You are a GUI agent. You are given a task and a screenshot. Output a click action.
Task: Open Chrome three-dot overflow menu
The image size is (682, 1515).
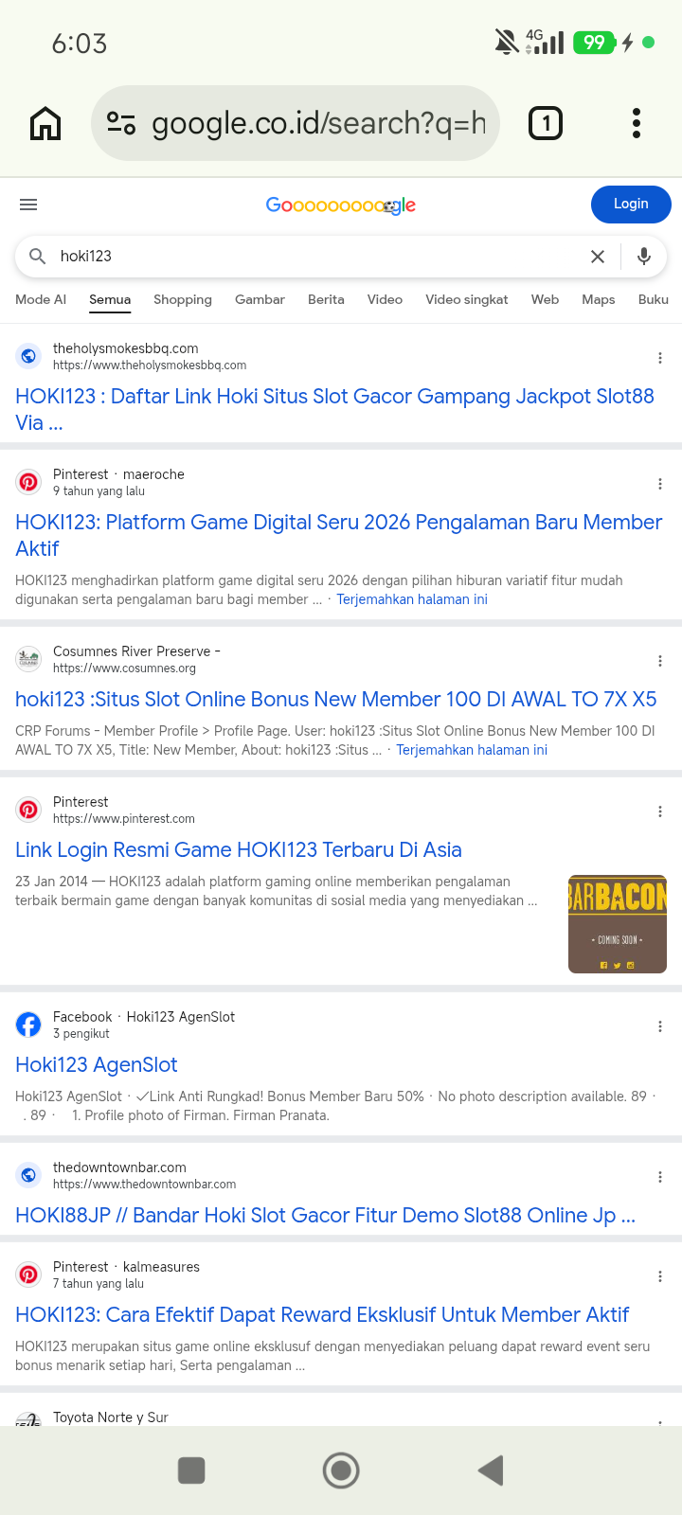point(637,123)
